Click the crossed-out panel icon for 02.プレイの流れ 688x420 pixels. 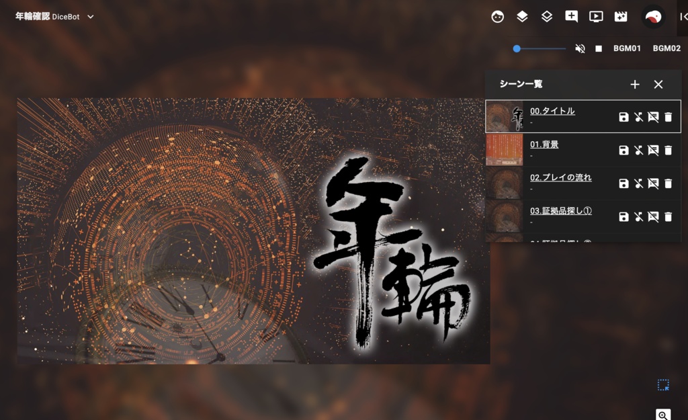[653, 183]
